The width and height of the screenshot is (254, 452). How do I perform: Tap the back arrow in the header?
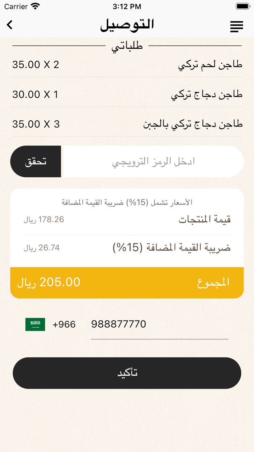pos(10,25)
